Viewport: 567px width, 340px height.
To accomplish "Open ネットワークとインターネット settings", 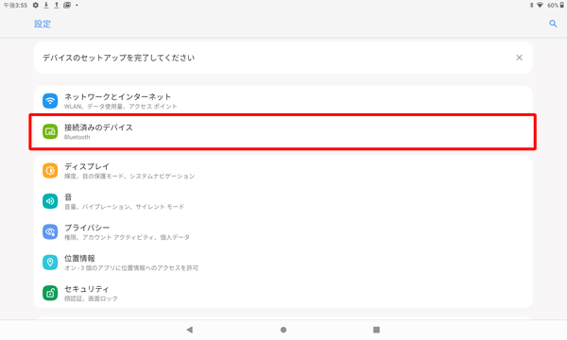I will pos(283,101).
